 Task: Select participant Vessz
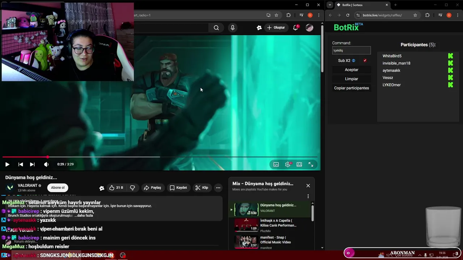point(388,78)
